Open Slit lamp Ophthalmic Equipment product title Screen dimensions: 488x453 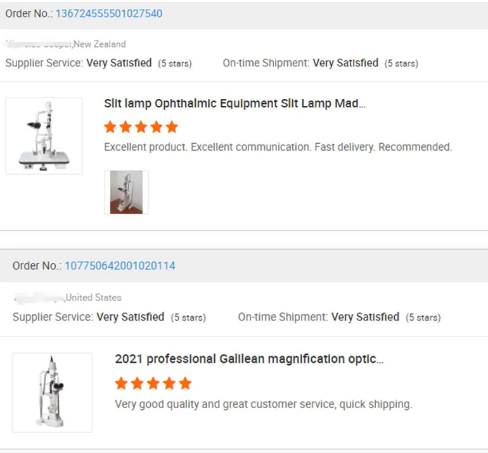(234, 103)
